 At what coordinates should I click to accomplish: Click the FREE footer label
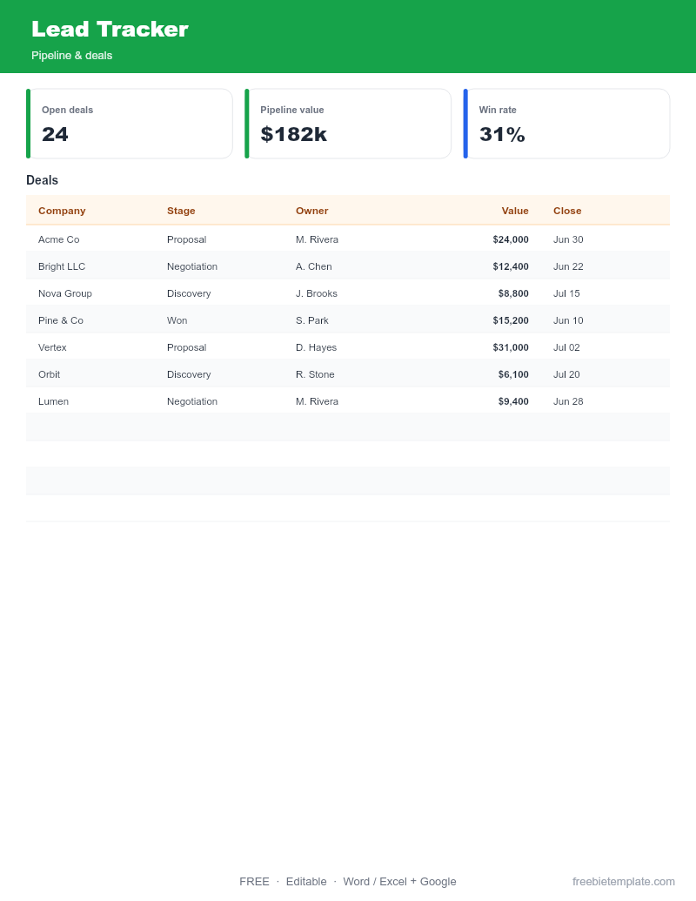coord(254,882)
